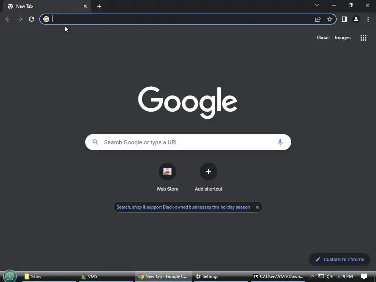This screenshot has width=376, height=282.
Task: Open the Start menu orb
Action: 10,276
